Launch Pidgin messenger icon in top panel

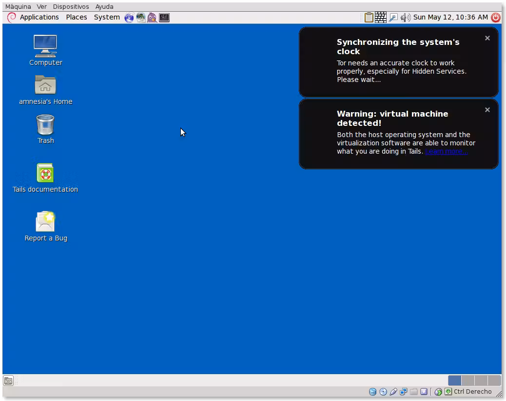152,18
